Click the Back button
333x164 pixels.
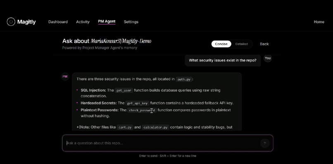pyautogui.click(x=264, y=44)
